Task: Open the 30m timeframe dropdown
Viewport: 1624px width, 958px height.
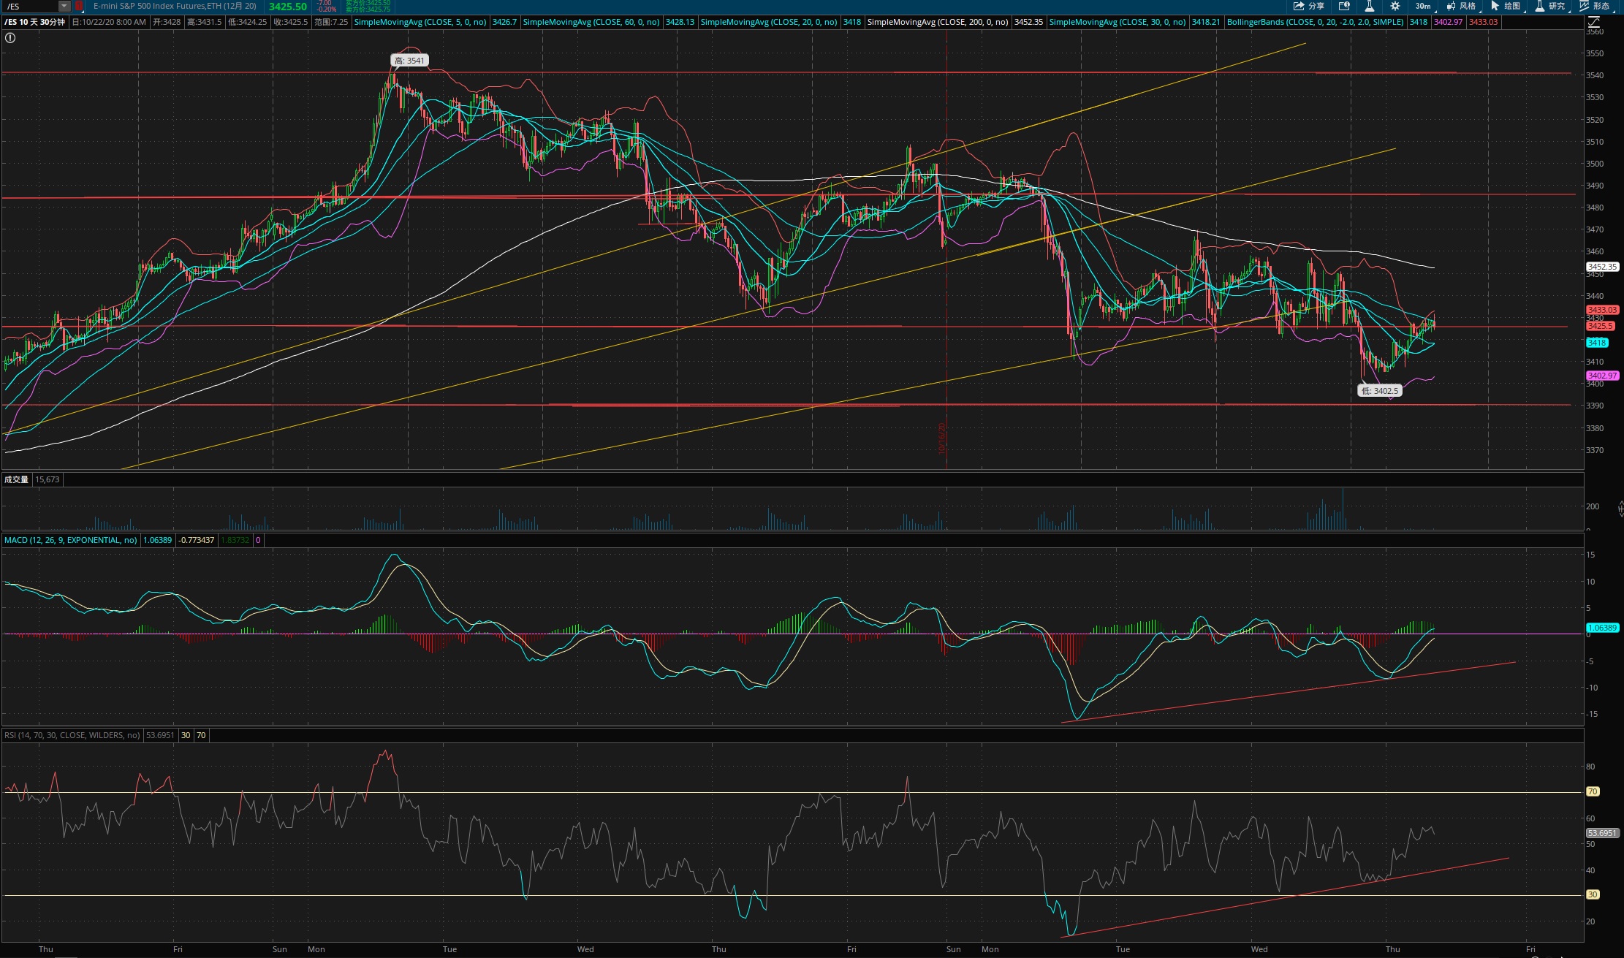Action: [x=1424, y=6]
